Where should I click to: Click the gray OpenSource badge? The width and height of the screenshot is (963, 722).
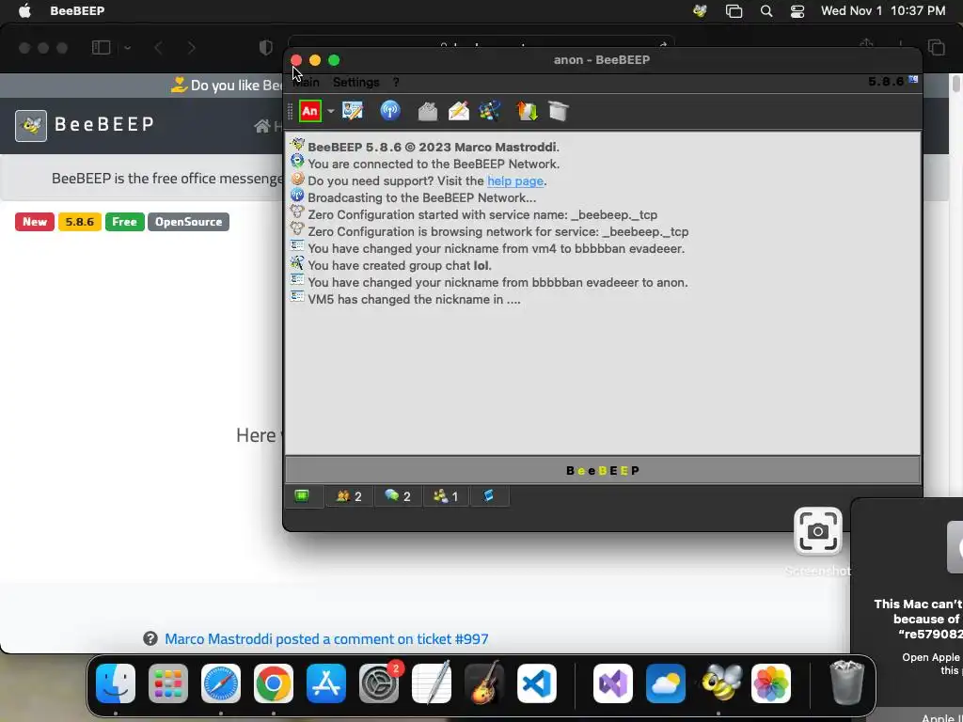point(188,222)
